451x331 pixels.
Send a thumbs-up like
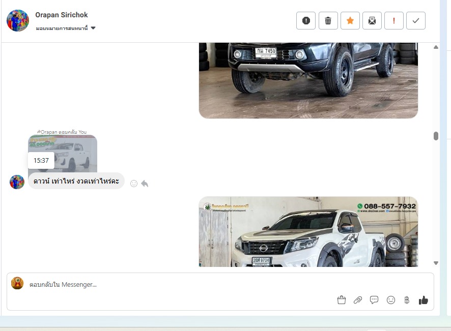point(423,300)
